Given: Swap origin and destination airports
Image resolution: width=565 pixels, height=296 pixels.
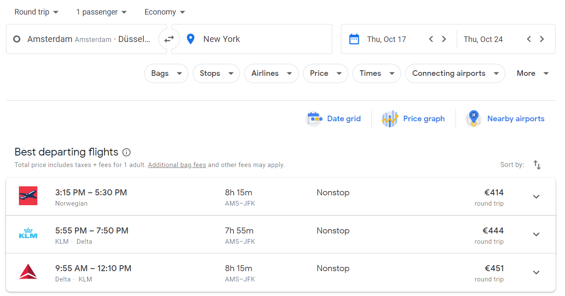Looking at the screenshot, I should [x=169, y=39].
